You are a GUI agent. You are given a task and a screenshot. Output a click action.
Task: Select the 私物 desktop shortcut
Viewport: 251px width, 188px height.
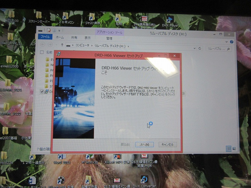pos(119,20)
